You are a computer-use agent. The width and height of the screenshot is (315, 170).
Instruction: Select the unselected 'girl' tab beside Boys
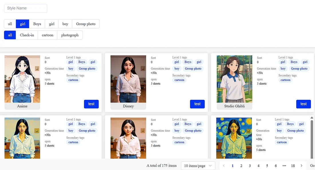pyautogui.click(x=52, y=24)
